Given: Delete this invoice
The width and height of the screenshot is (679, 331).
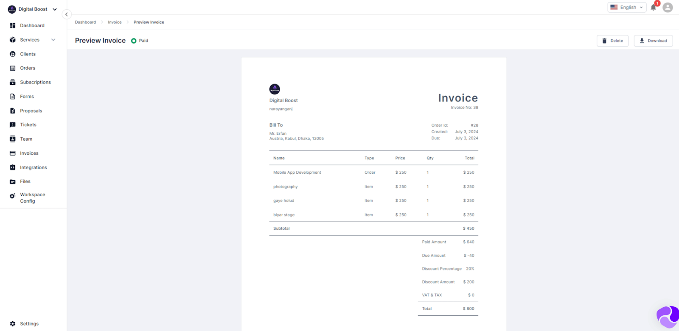Looking at the screenshot, I should pyautogui.click(x=612, y=41).
